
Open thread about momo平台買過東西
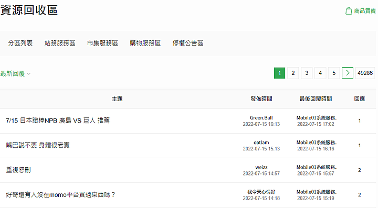click(60, 194)
